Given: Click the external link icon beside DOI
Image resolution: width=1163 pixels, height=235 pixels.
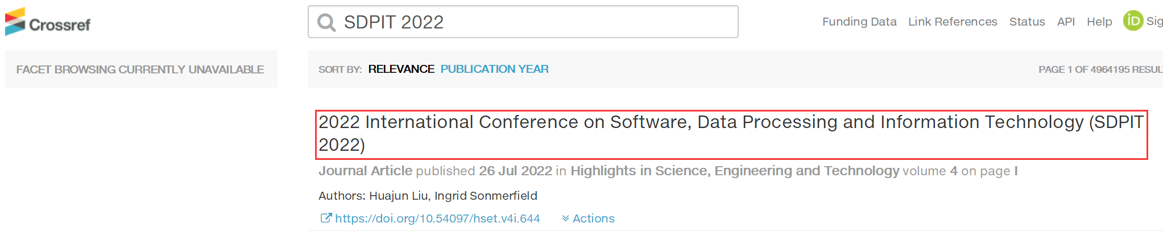Looking at the screenshot, I should pyautogui.click(x=326, y=218).
